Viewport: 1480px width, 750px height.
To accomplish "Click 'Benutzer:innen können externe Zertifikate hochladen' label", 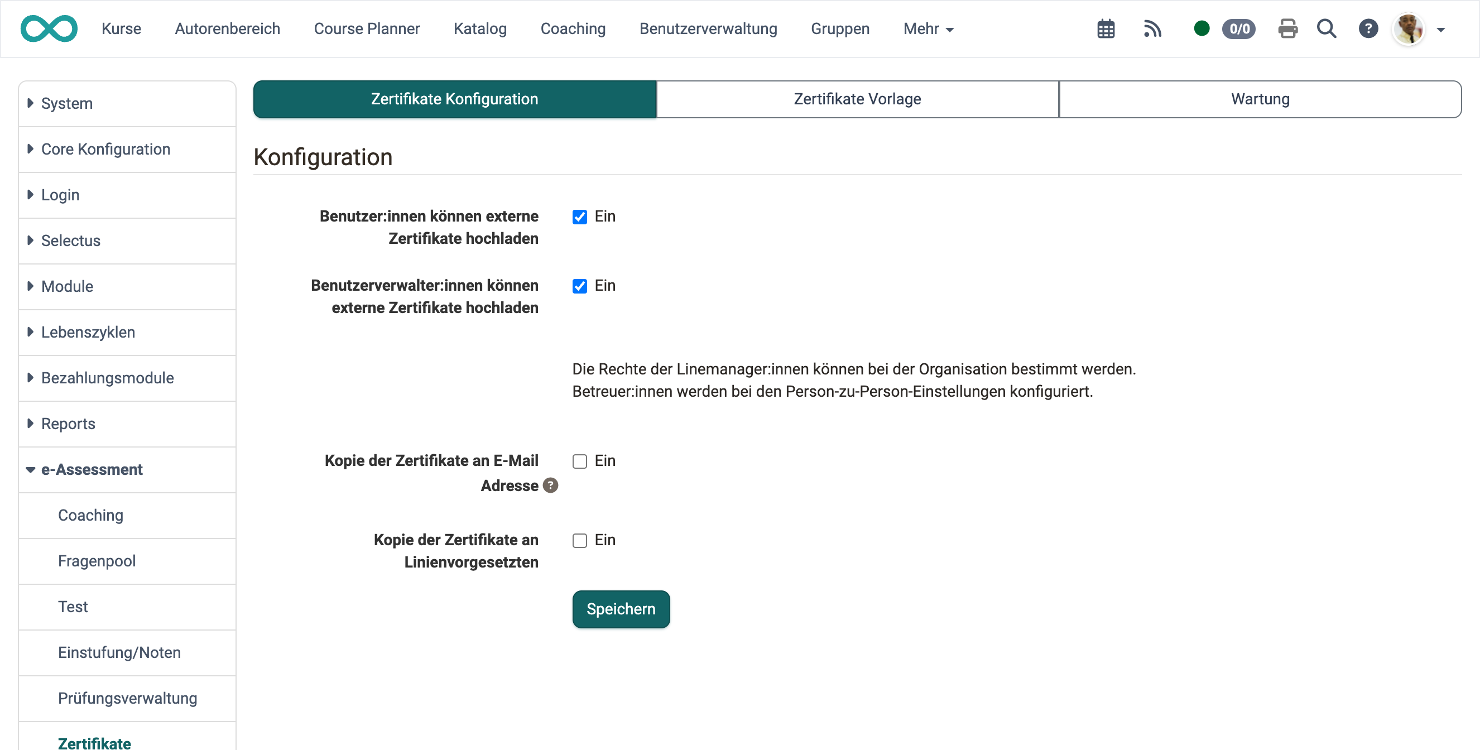I will click(429, 227).
